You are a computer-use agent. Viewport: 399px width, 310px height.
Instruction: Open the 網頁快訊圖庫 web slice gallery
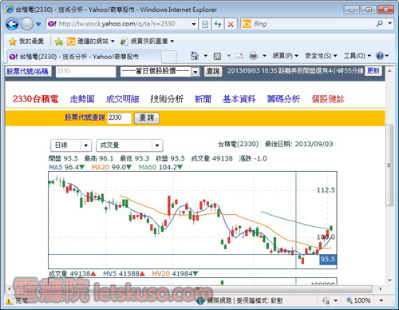tap(147, 42)
